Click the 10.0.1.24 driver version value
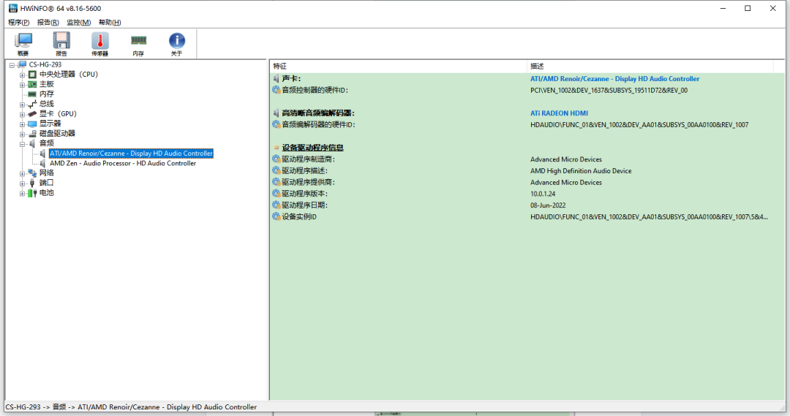790x416 pixels. (x=543, y=194)
